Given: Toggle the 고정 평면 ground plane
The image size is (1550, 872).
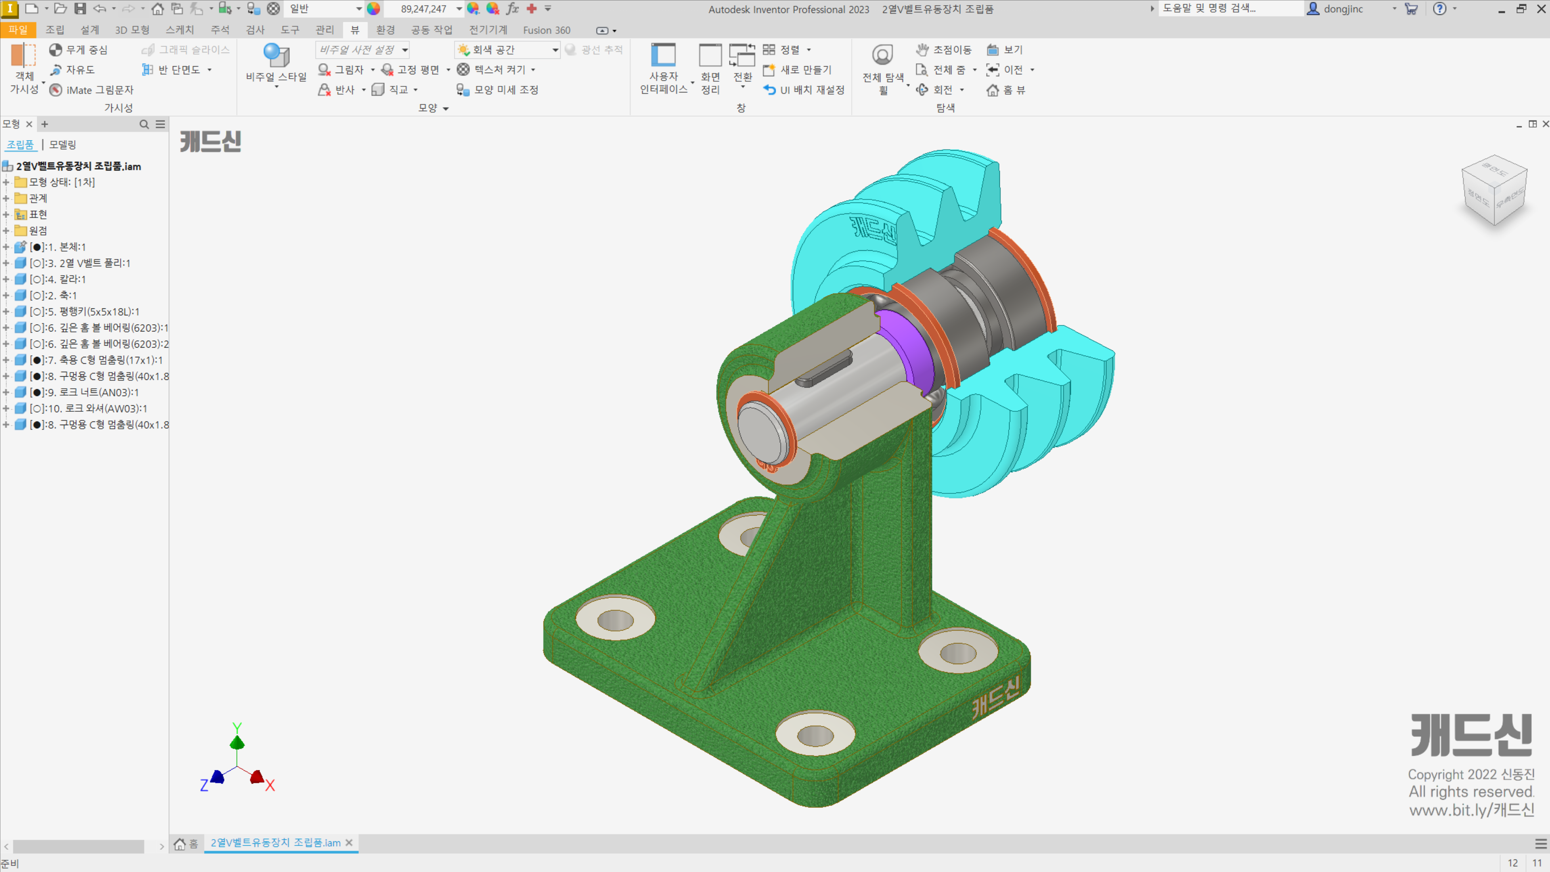Looking at the screenshot, I should click(411, 70).
